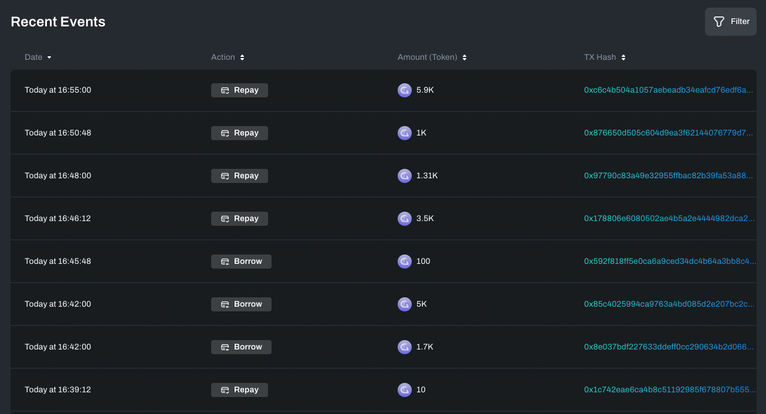Click the card icon in 16:45:48 Borrow badge
The image size is (766, 414).
click(x=225, y=262)
